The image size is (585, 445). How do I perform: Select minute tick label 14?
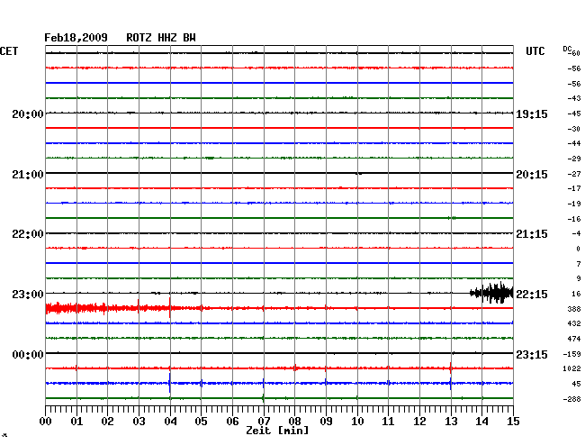click(x=481, y=421)
